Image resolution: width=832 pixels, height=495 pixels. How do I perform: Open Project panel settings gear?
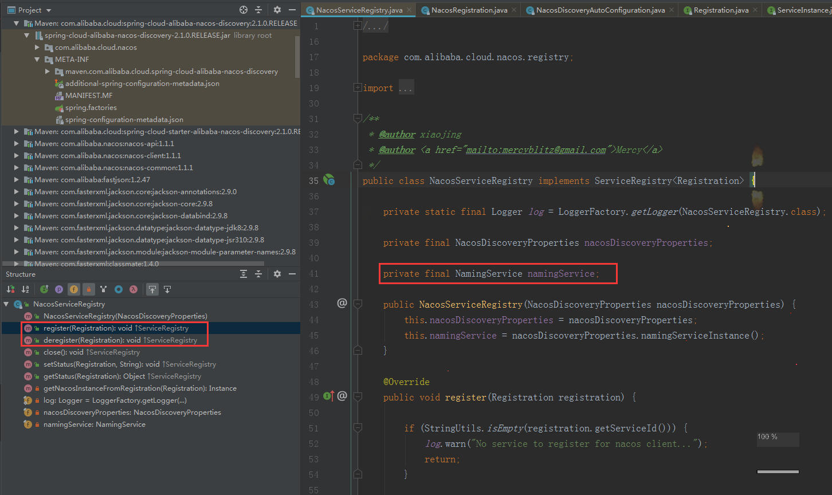click(x=277, y=10)
